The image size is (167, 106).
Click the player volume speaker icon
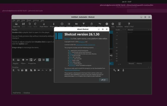point(111,55)
